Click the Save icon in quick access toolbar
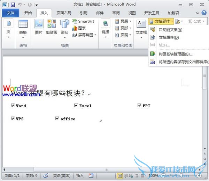209x181 pixels. 13,5
